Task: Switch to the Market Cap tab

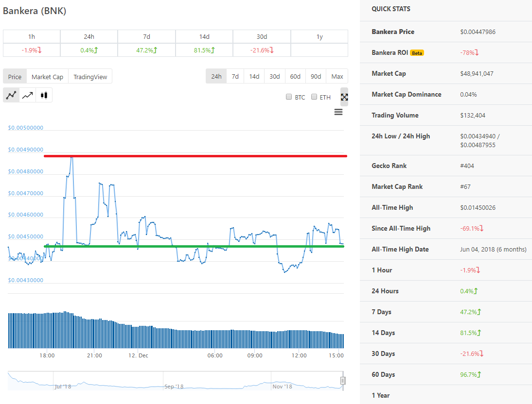Action: pos(47,77)
